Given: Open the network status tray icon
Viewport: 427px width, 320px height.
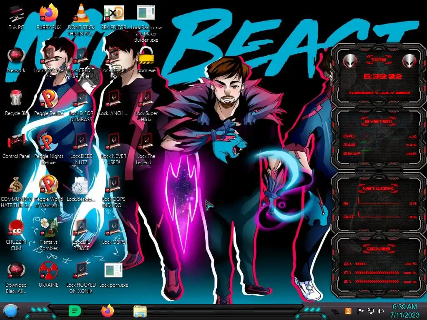Looking at the screenshot, I should 371,311.
